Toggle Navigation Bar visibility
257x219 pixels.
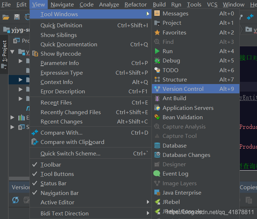(x=90, y=193)
